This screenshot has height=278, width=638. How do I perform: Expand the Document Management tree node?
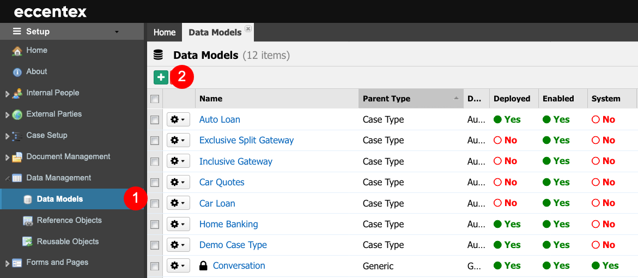pyautogui.click(x=7, y=158)
